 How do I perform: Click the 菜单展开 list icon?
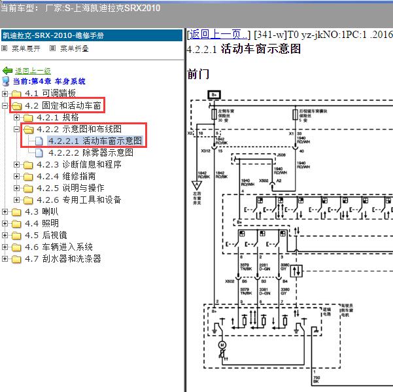5,48
